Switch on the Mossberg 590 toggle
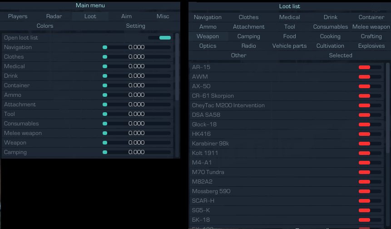 tap(370, 191)
